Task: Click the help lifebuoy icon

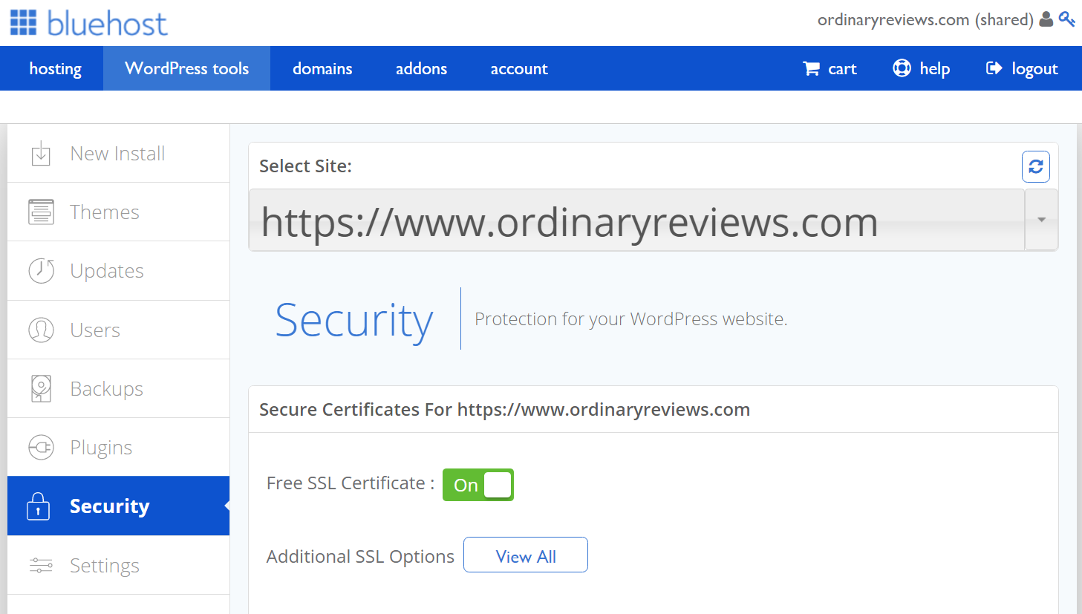Action: (902, 68)
